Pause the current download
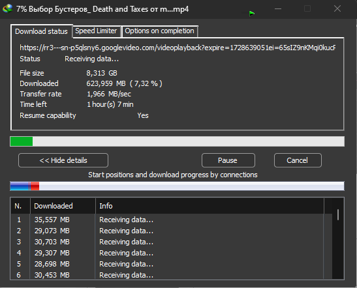The width and height of the screenshot is (357, 288). click(228, 160)
